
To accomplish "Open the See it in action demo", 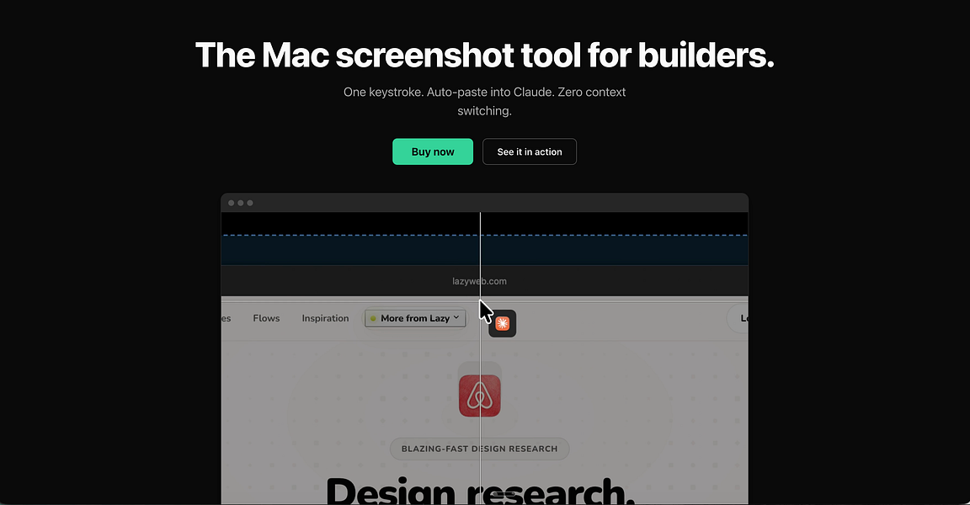I will [530, 151].
